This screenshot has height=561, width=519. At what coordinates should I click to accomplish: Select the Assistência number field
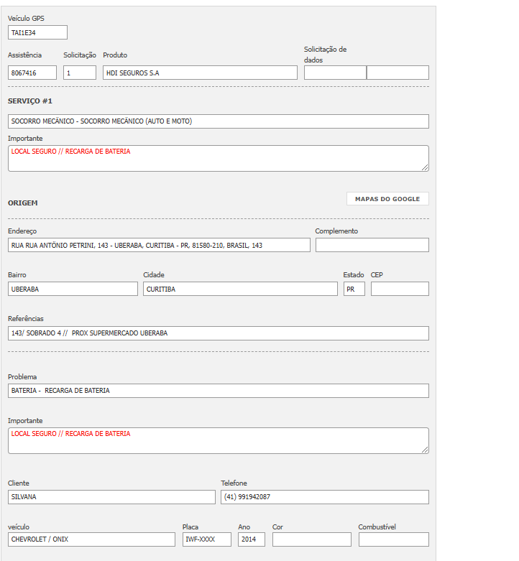tap(32, 73)
